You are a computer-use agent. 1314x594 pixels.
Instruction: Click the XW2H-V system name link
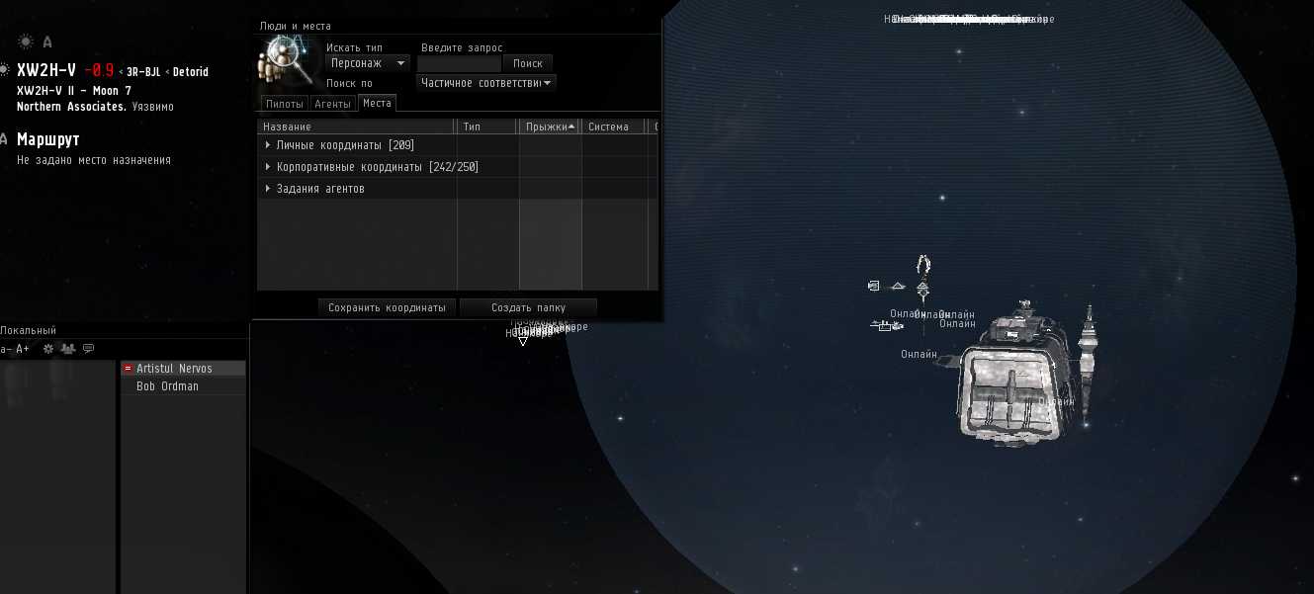(46, 70)
